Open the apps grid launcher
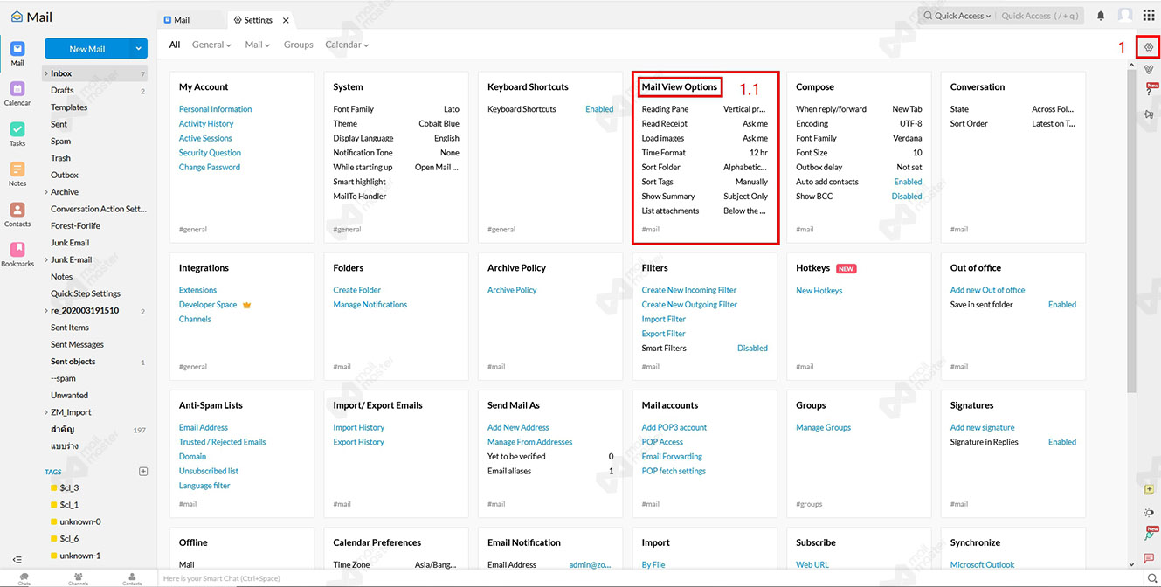The image size is (1161, 587). (1149, 16)
